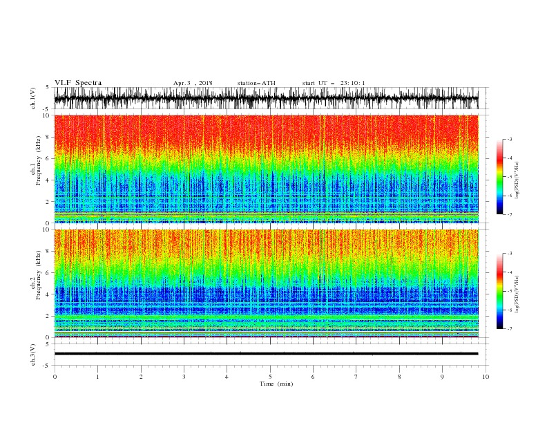This screenshot has width=547, height=423.
Task: Click the '3' tick on time axis
Action: pyautogui.click(x=184, y=377)
